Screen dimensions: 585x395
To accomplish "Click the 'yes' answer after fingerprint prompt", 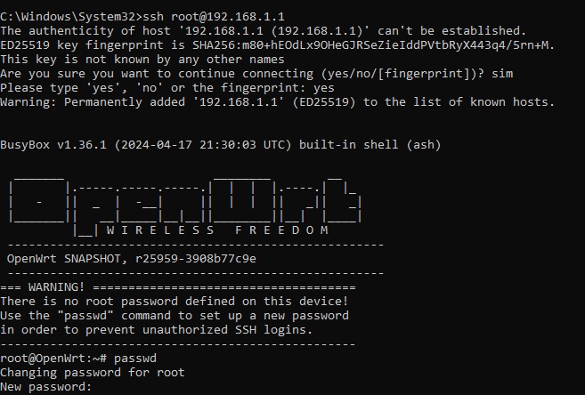I will tap(323, 88).
